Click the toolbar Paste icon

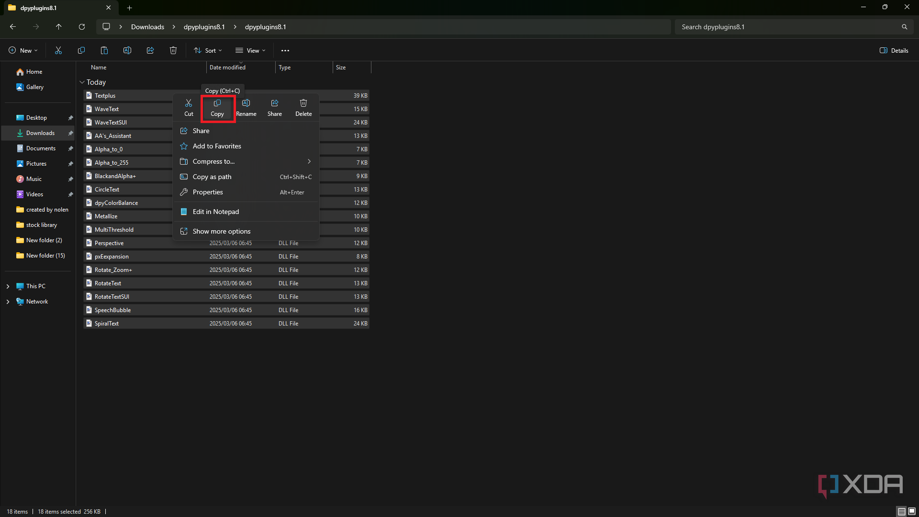(104, 50)
